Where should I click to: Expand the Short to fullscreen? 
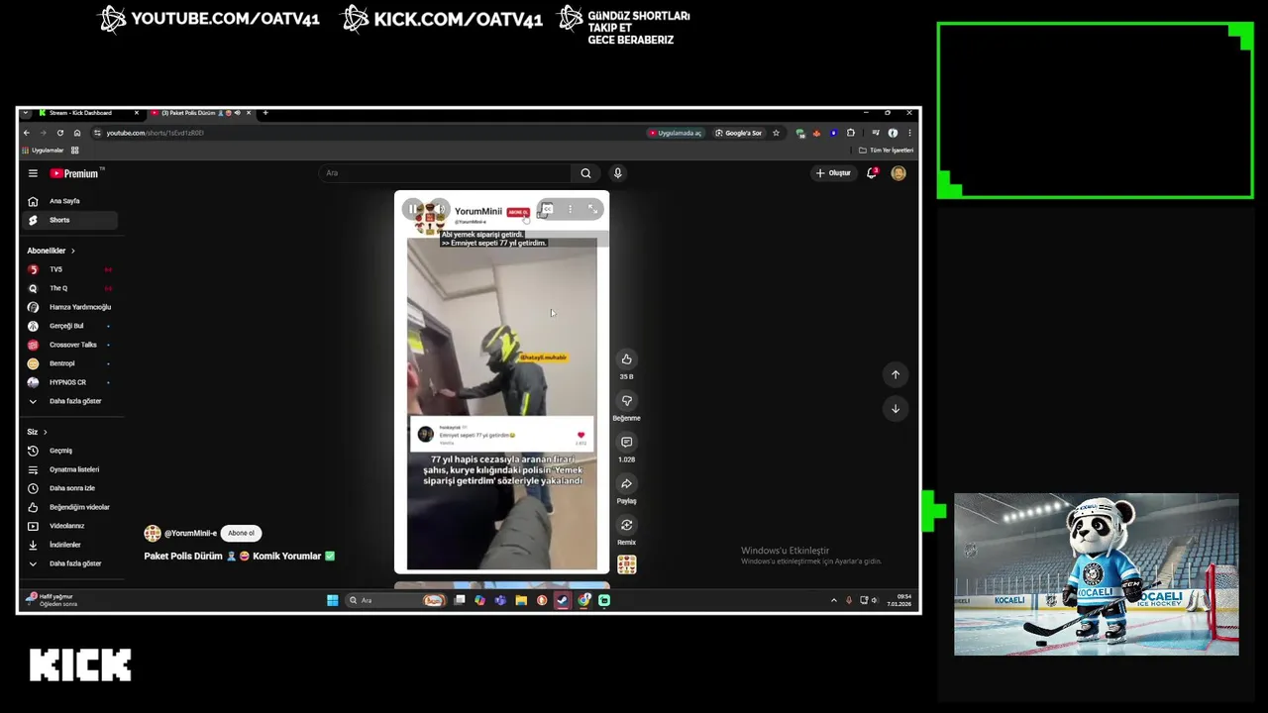592,209
